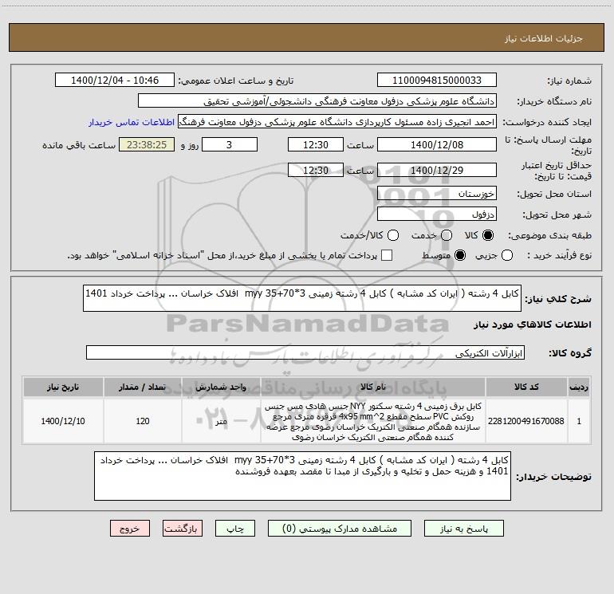
Task: Click the price validity date 1400/12/29
Action: [437, 171]
